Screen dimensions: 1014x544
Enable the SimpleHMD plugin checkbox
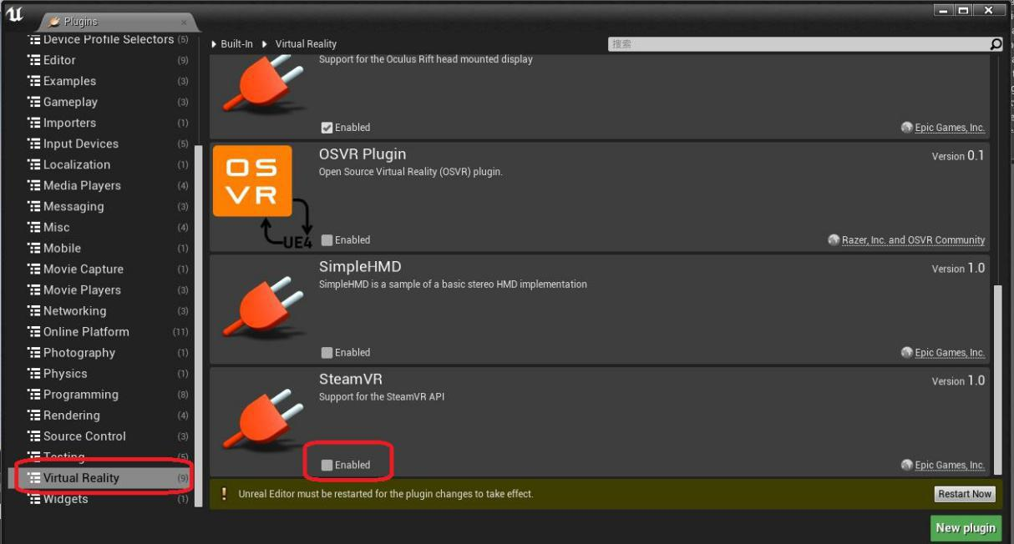[327, 353]
